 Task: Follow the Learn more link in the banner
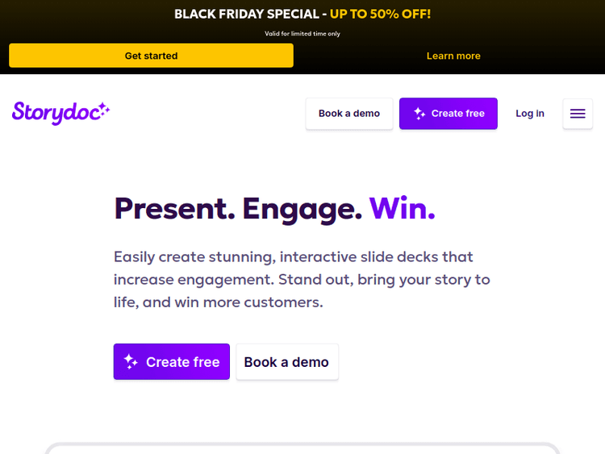(x=453, y=56)
